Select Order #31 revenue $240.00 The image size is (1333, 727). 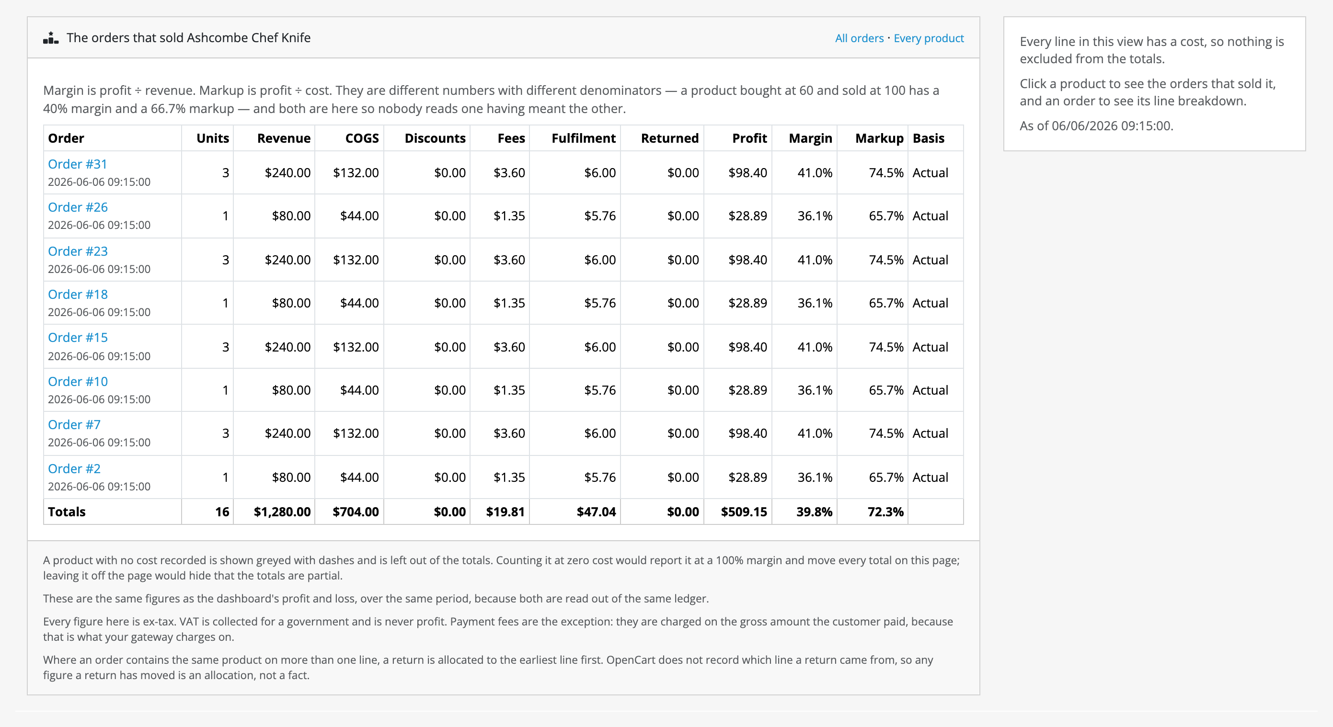click(x=287, y=173)
